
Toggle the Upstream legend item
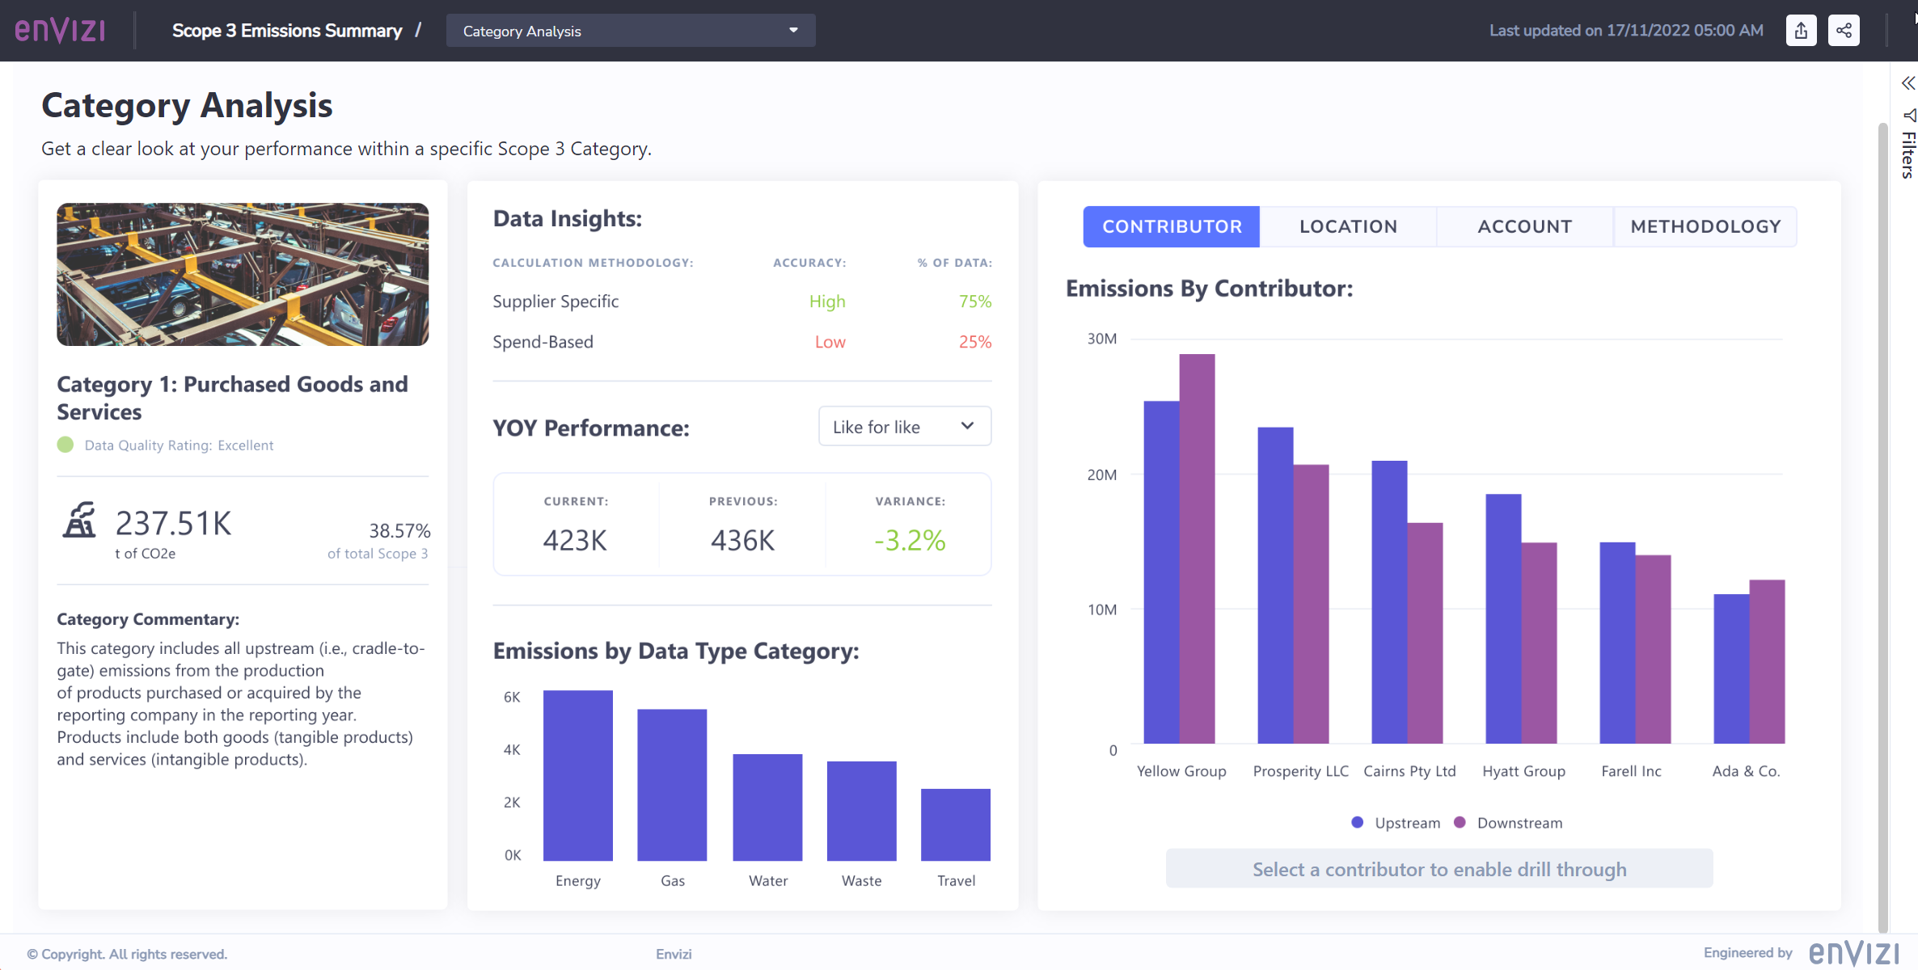[x=1396, y=822]
